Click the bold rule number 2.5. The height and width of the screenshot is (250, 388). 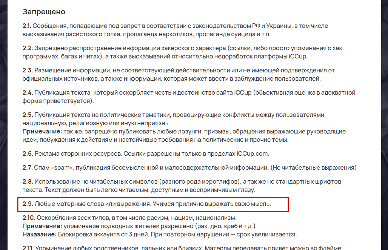[28, 115]
